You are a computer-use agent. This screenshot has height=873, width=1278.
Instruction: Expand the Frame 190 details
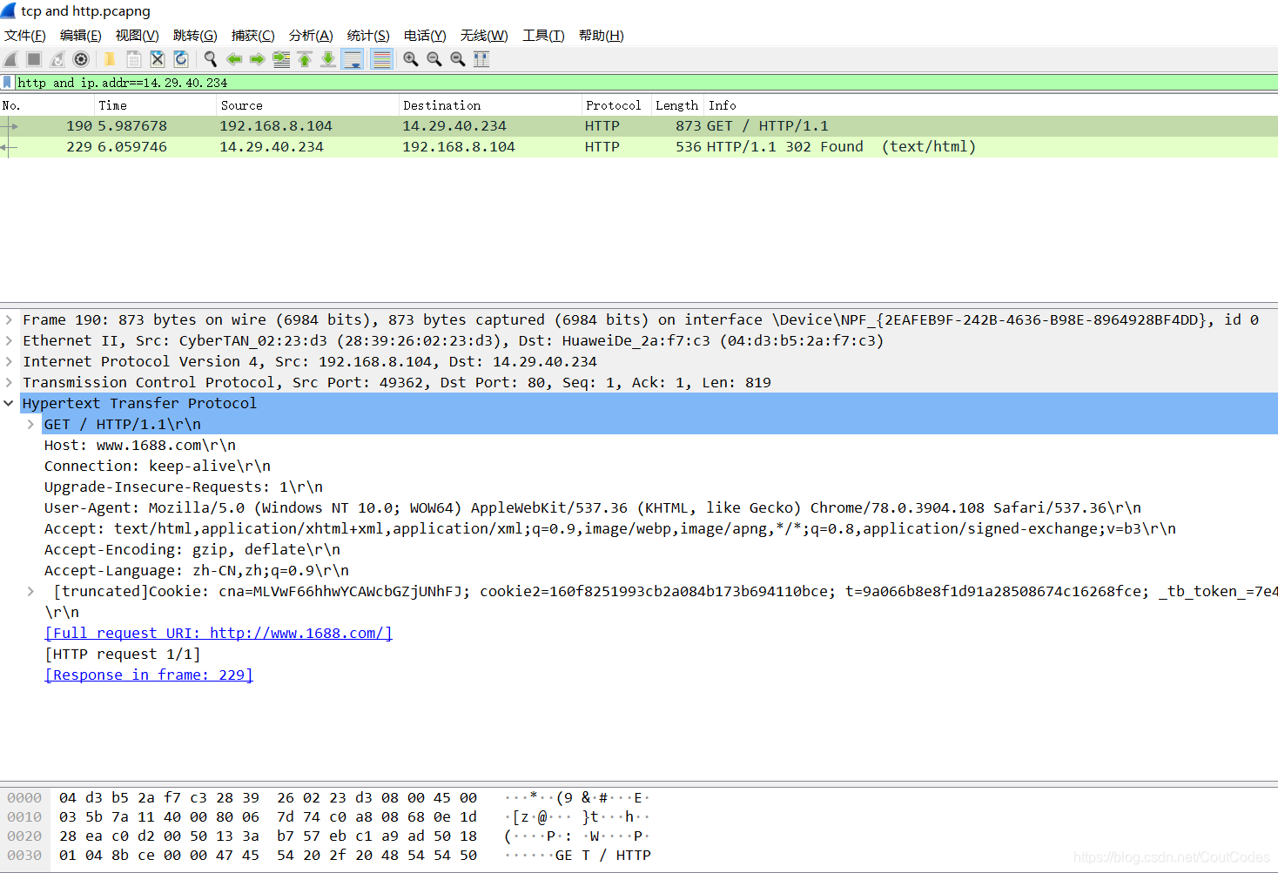click(x=9, y=320)
